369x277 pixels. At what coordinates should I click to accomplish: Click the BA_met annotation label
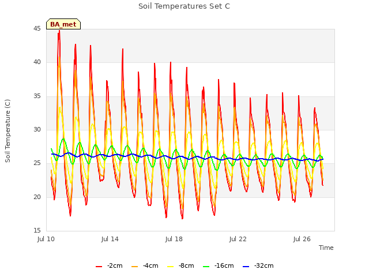click(63, 24)
